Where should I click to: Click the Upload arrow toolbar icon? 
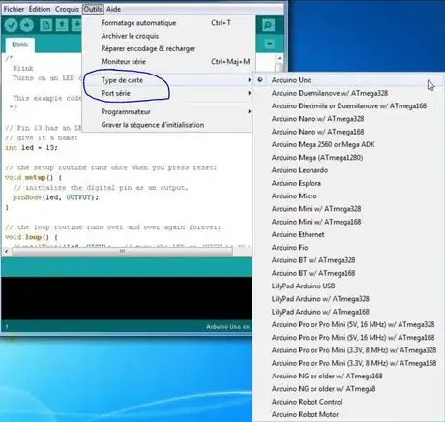click(27, 25)
